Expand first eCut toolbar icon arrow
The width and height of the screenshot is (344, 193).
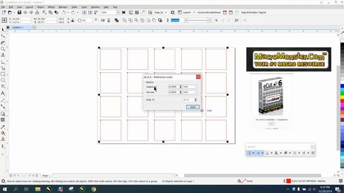[x=253, y=153]
